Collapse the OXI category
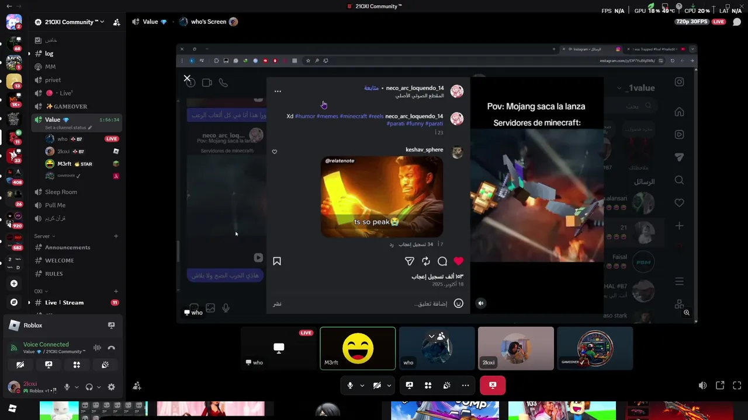Image resolution: width=748 pixels, height=420 pixels. point(41,291)
